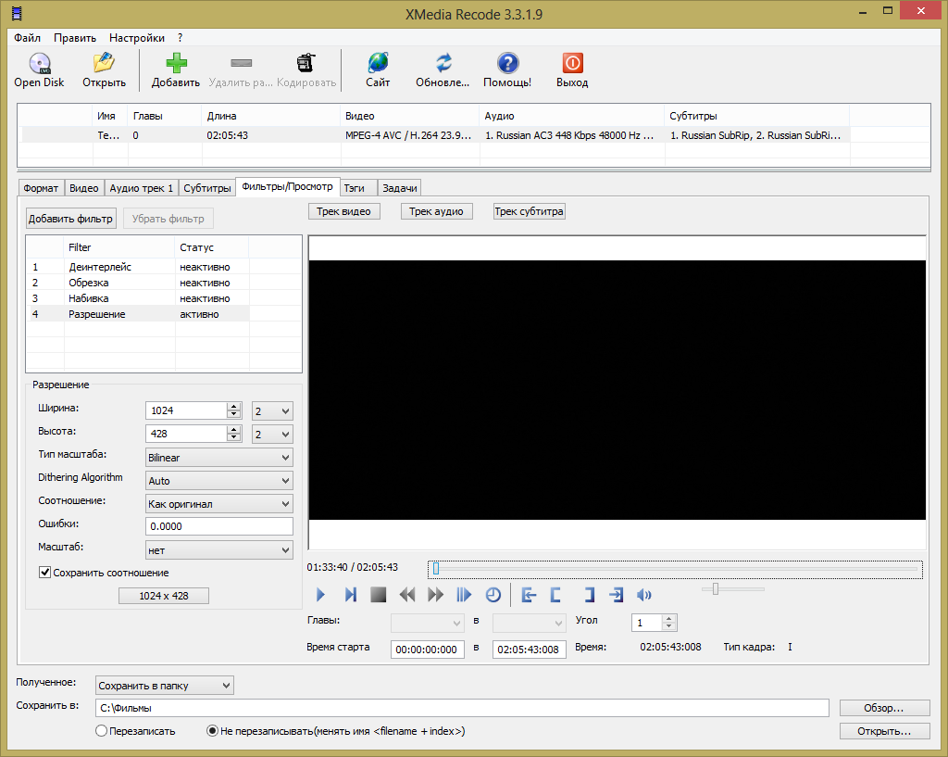Click the clock time icon in the player
948x757 pixels.
[493, 595]
